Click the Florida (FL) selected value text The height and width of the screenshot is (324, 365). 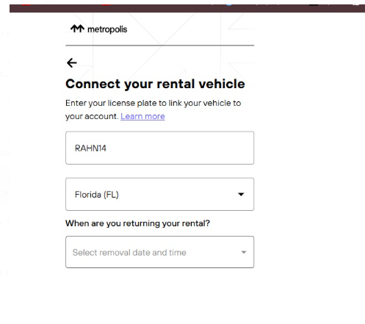97,195
